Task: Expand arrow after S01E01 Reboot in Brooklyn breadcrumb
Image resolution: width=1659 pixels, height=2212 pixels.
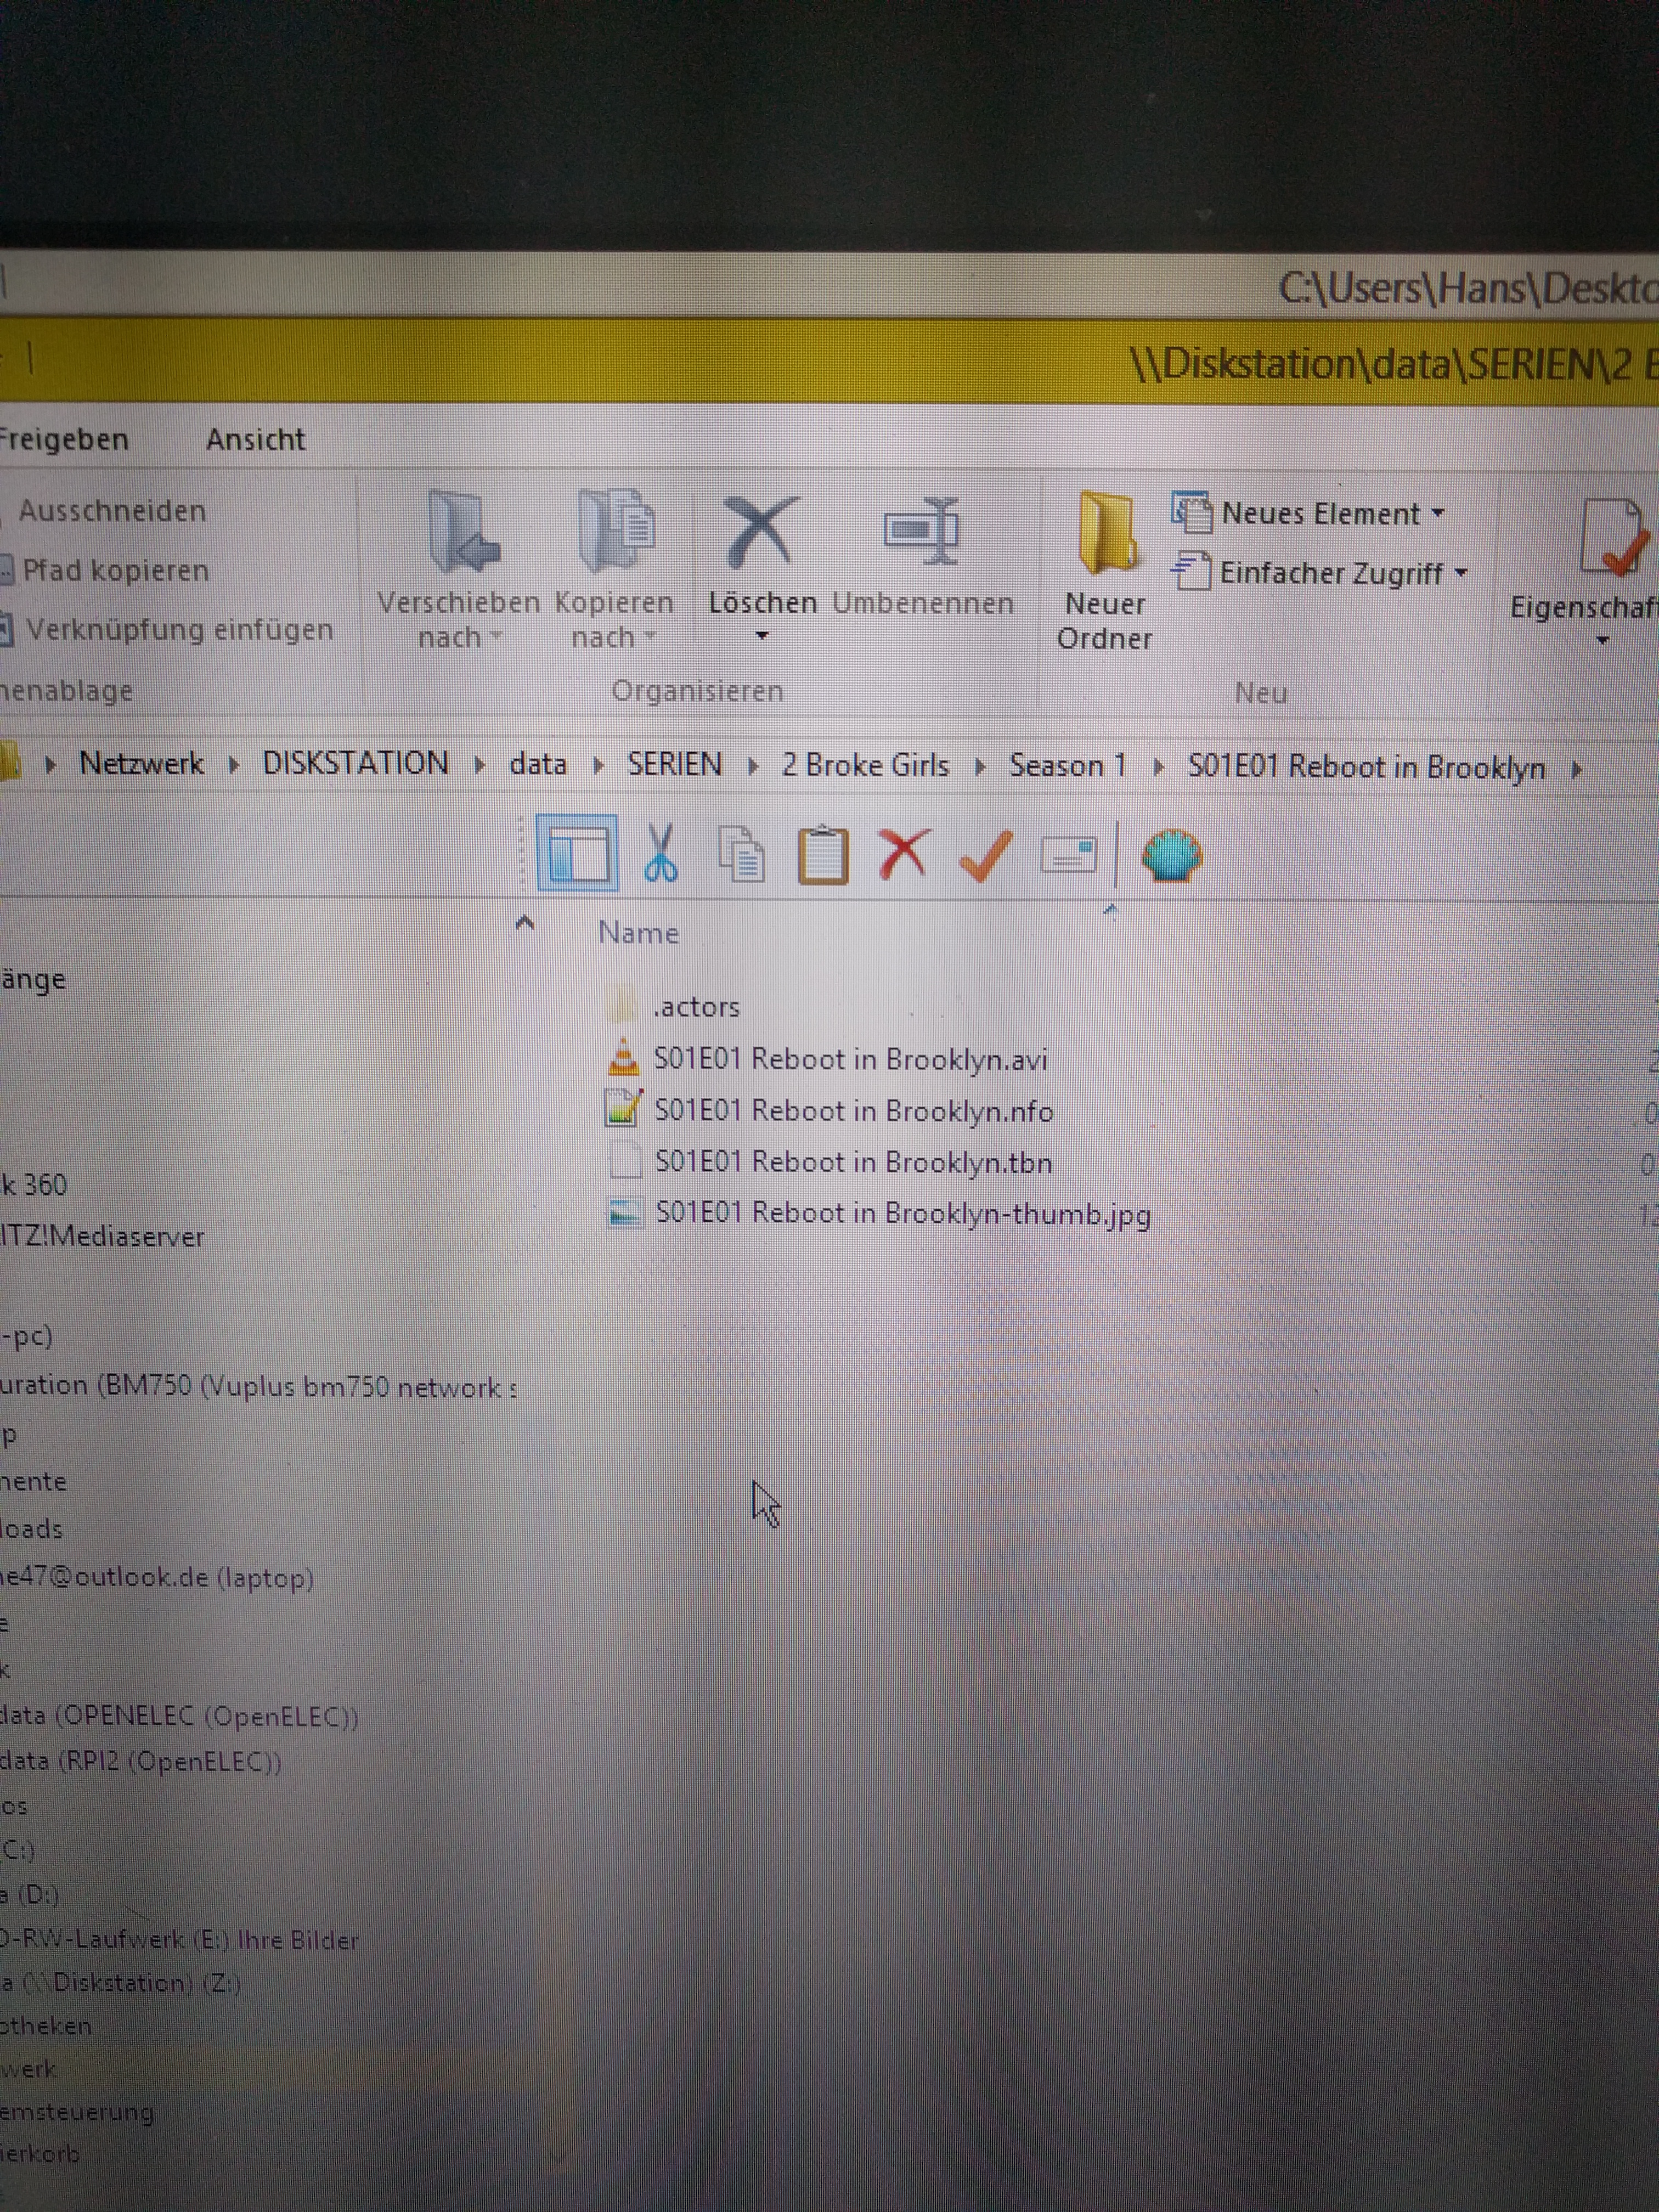Action: tap(1577, 769)
